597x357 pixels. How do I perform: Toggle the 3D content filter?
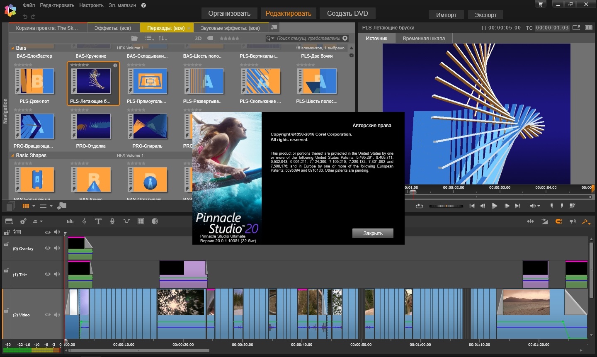(x=198, y=38)
